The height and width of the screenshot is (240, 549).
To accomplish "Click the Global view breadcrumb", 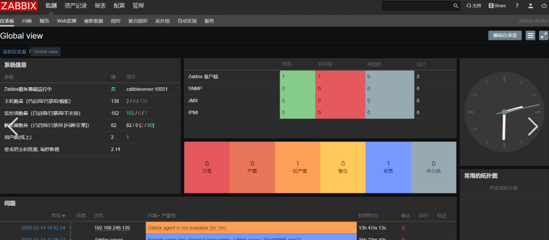I will 46,52.
